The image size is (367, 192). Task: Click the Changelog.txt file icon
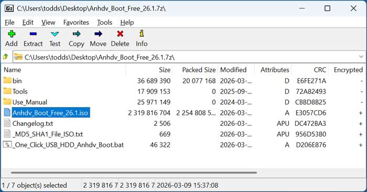point(7,123)
